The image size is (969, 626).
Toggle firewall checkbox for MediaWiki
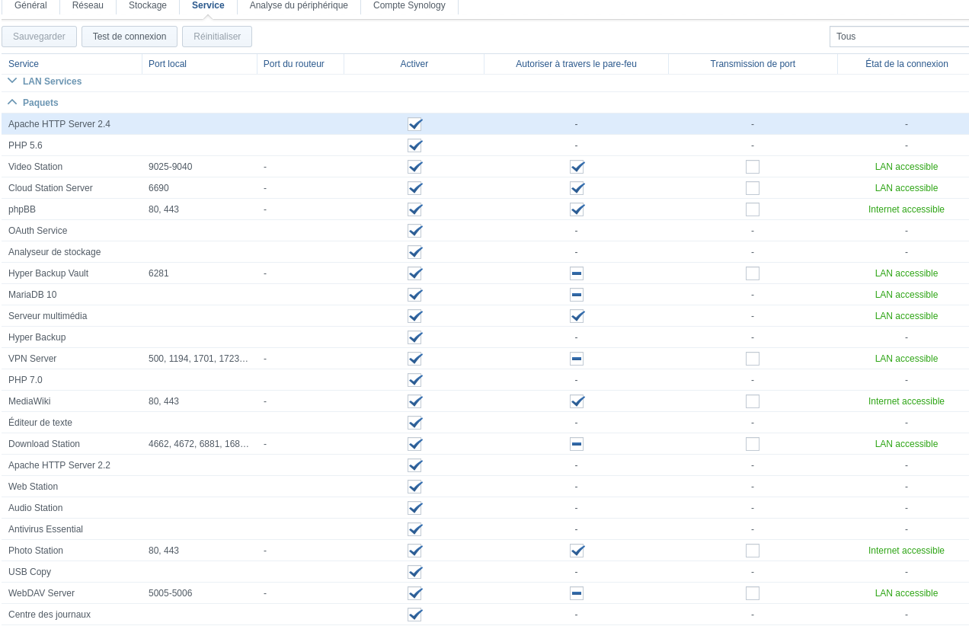(577, 401)
